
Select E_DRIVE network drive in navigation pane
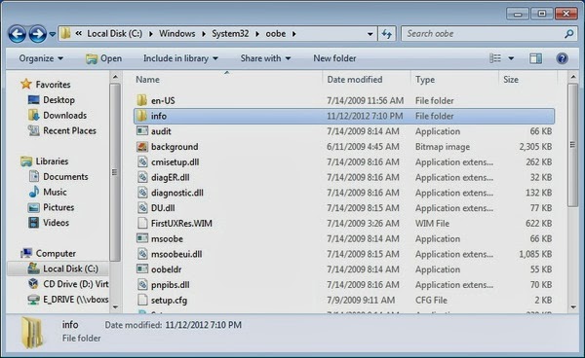75,300
